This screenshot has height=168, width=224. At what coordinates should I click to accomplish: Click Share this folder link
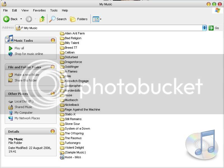tap(25, 80)
